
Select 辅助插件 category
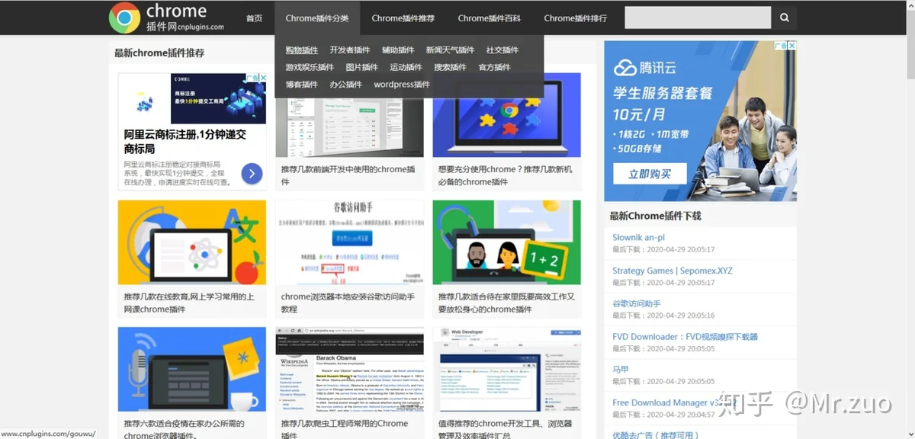(x=398, y=50)
